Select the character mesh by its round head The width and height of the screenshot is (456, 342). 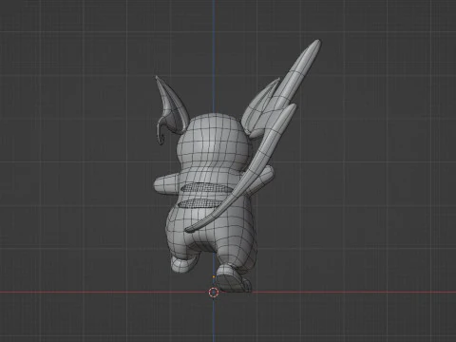click(213, 142)
